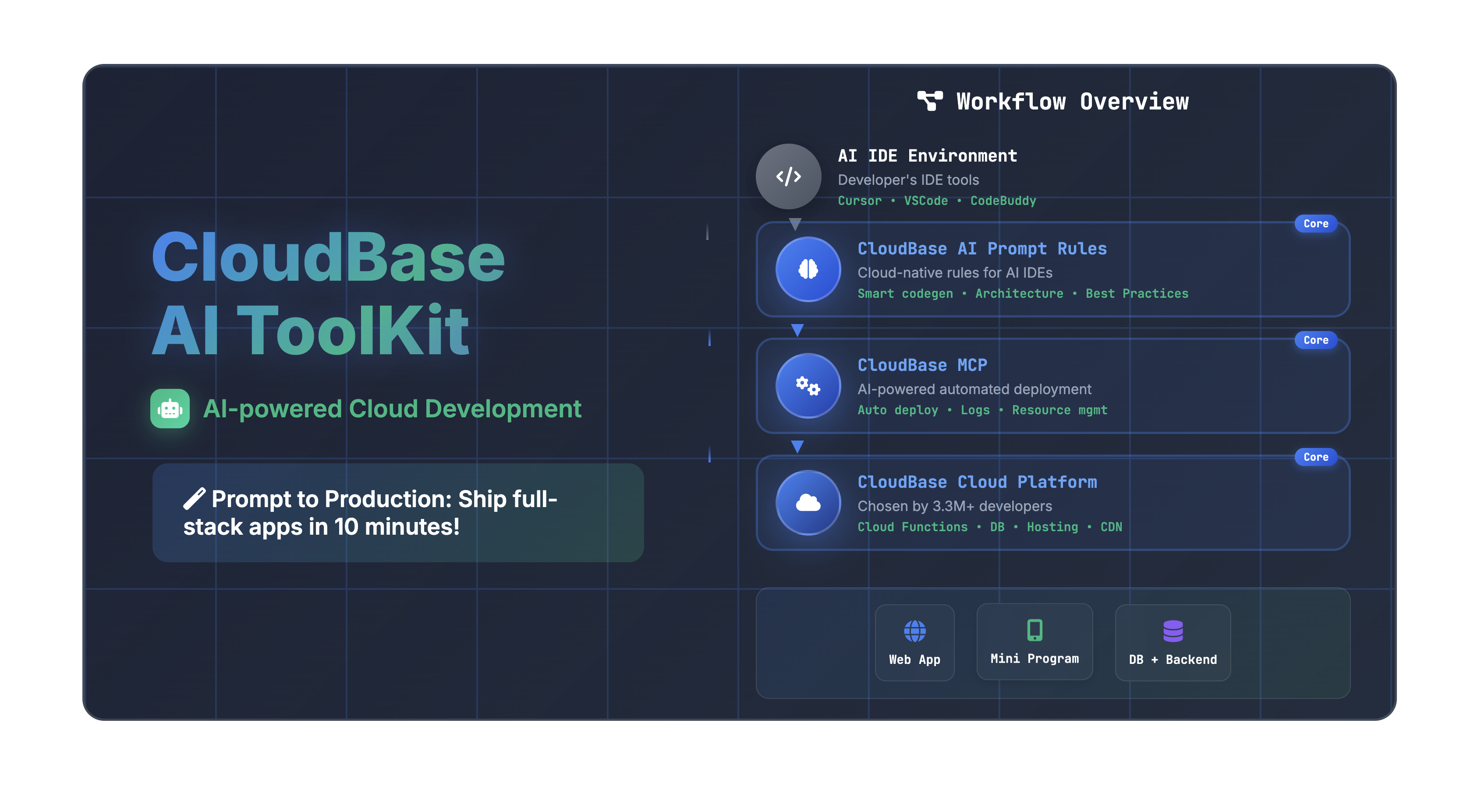This screenshot has height=790, width=1481.
Task: Click the AI-powered Cloud Development tagline
Action: 392,409
